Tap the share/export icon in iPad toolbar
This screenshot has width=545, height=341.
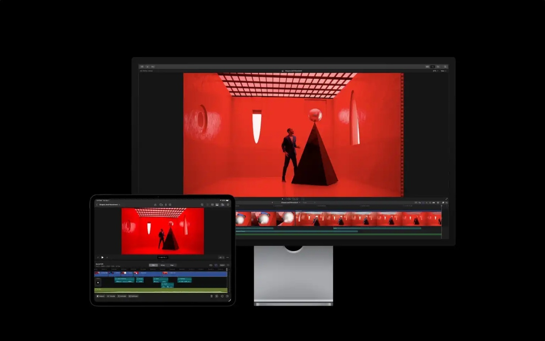pyautogui.click(x=155, y=205)
